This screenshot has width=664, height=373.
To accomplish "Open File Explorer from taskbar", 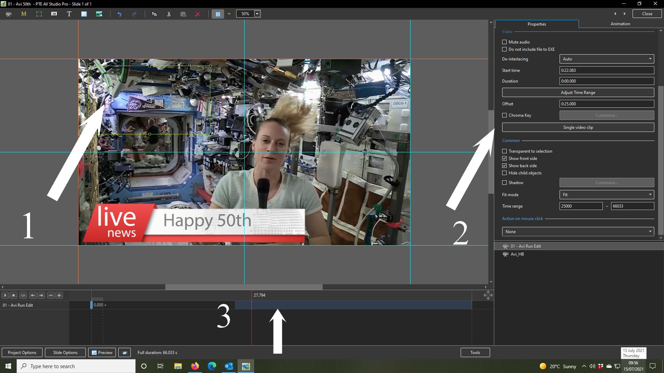I will tap(178, 366).
